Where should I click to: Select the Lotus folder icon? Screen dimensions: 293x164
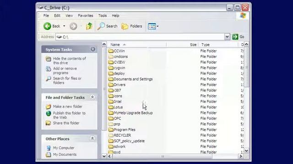point(111,107)
